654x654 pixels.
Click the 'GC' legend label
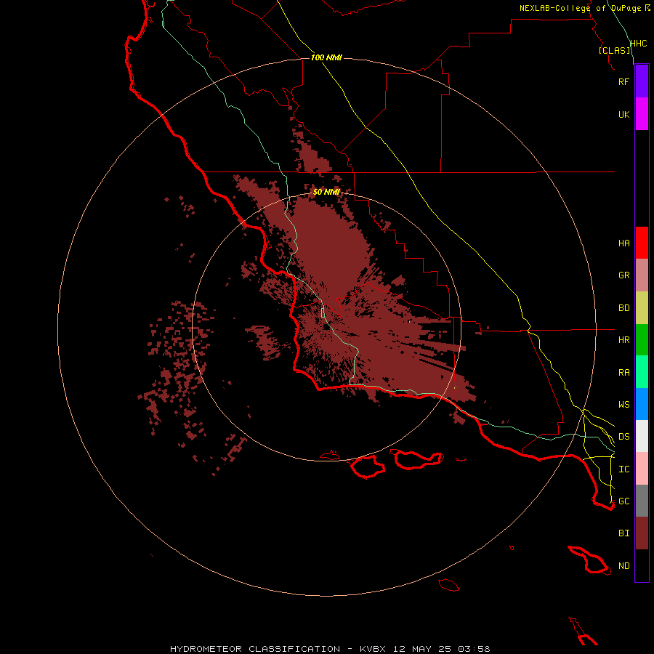(x=623, y=501)
